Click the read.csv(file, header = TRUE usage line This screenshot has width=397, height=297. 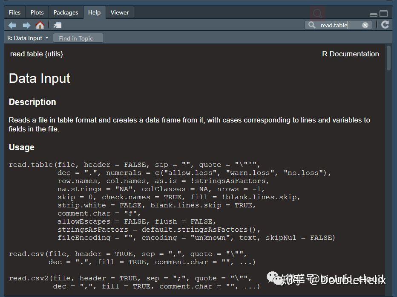point(128,254)
